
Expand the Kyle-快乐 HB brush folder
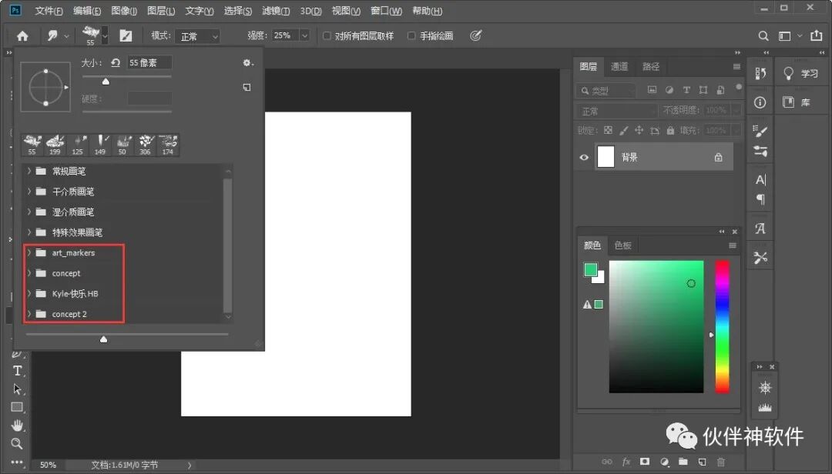click(29, 293)
